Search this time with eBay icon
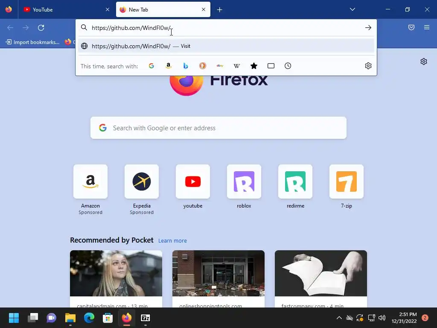 tap(220, 66)
